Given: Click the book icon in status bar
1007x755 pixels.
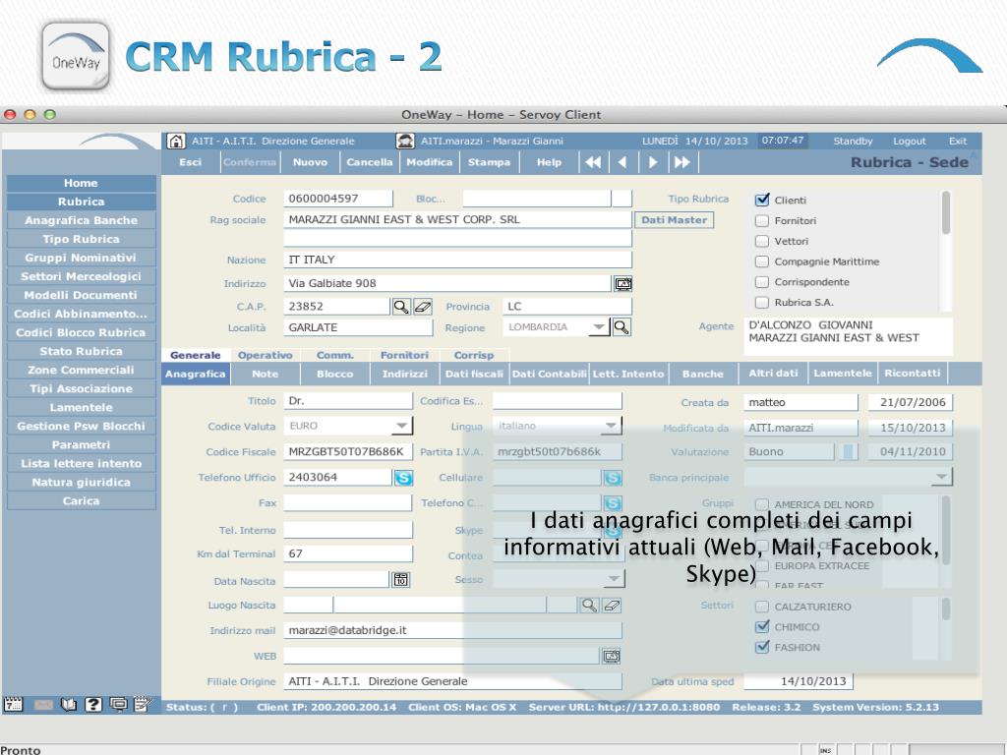Looking at the screenshot, I should tap(69, 704).
